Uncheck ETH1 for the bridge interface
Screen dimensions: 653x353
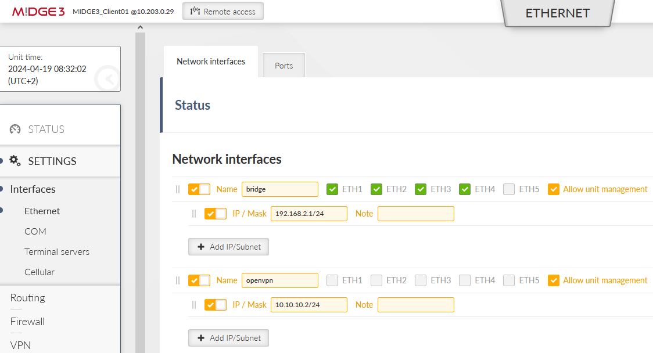tap(332, 189)
